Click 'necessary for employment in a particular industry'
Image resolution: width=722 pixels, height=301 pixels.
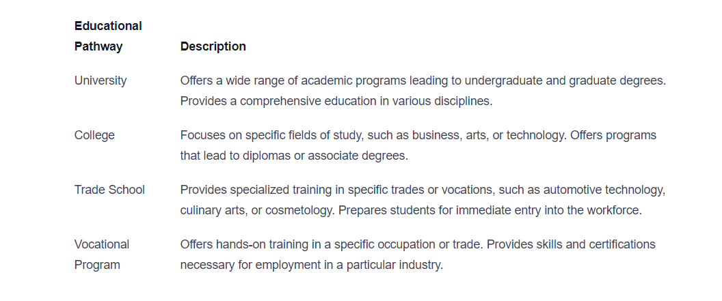pos(312,265)
